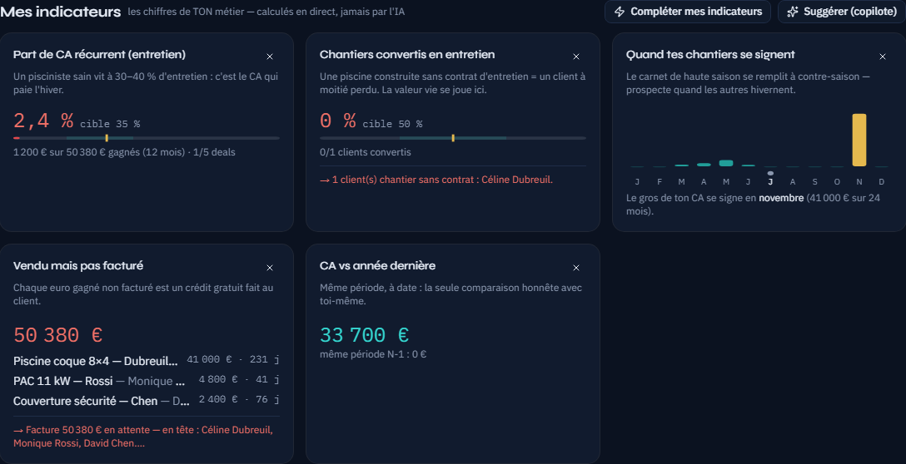Viewport: 906px width, 464px height.
Task: Click the 0/1 clients convertis text
Action: click(366, 152)
